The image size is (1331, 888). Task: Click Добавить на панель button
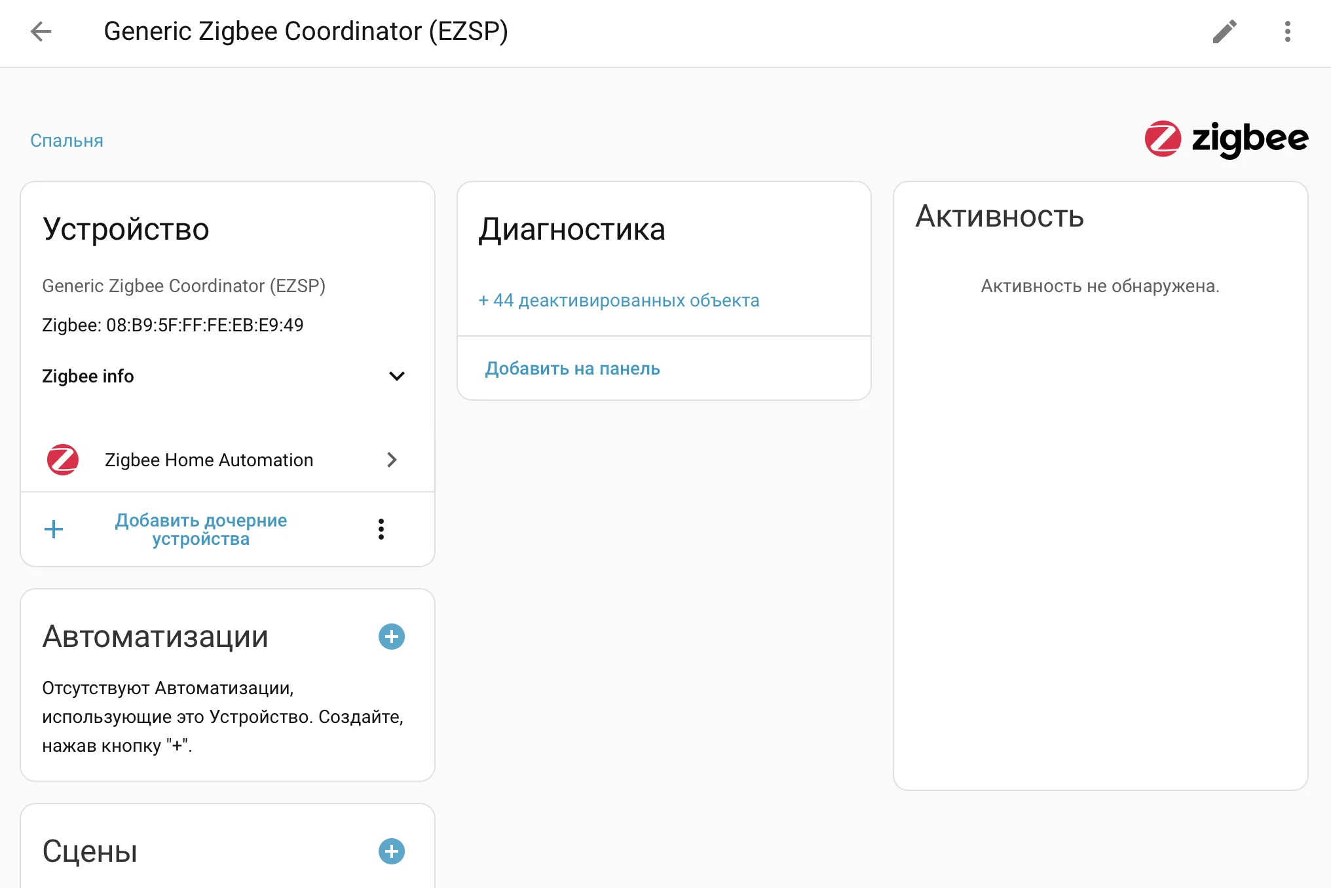coord(572,369)
